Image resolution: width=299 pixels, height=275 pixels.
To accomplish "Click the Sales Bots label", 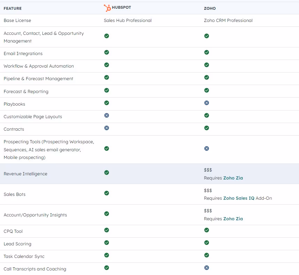I will pyautogui.click(x=15, y=194).
